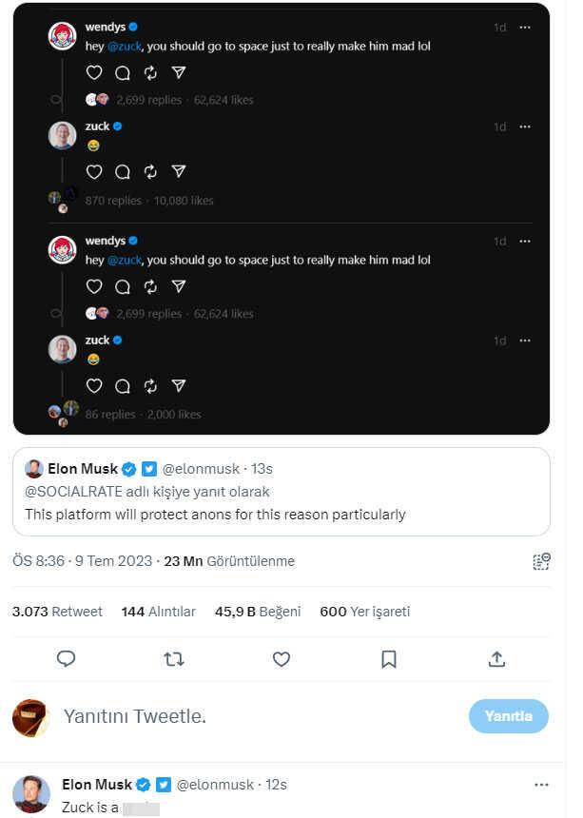Click the 600 Yer işareti bookmarks count

pos(365,612)
